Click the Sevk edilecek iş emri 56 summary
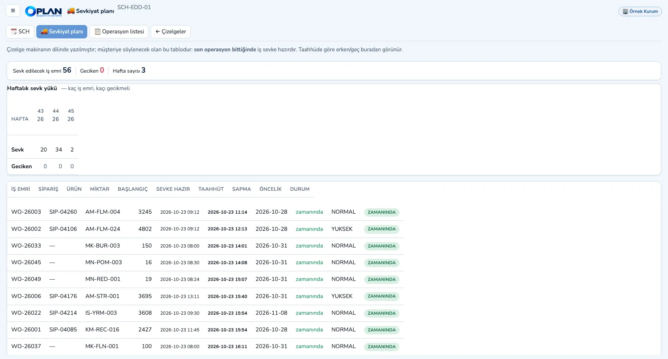 point(42,71)
